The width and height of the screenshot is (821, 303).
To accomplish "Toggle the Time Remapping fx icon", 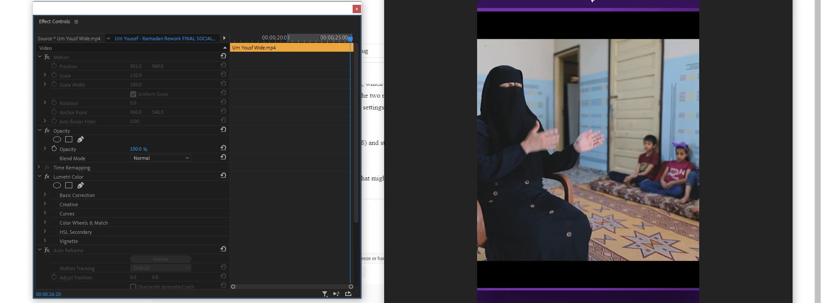I will [47, 167].
